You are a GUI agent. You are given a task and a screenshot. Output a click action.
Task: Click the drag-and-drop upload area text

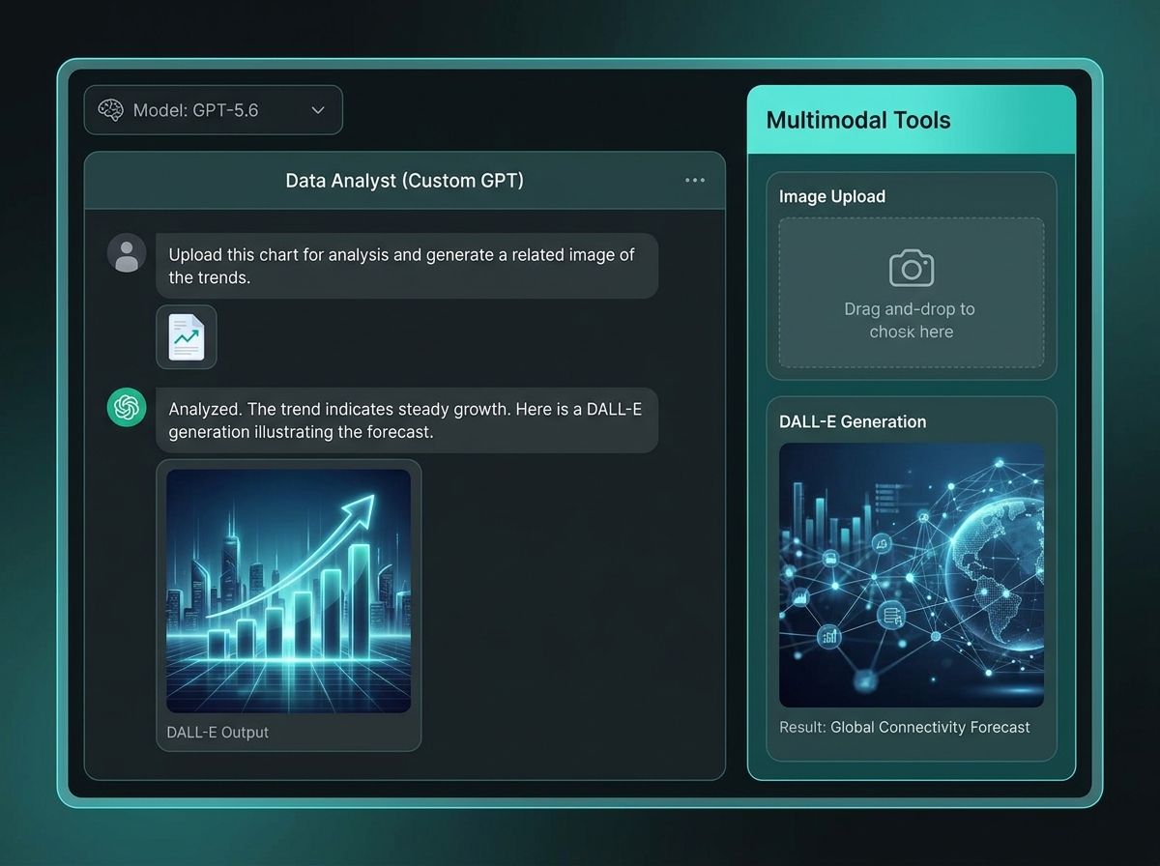tap(911, 320)
